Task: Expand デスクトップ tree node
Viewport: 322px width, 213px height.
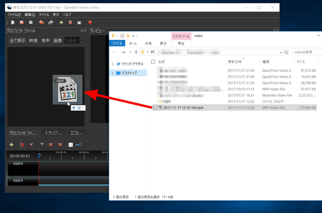Action: [113, 73]
